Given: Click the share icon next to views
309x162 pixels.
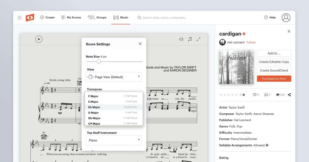Looking at the screenshot, I should (x=289, y=95).
